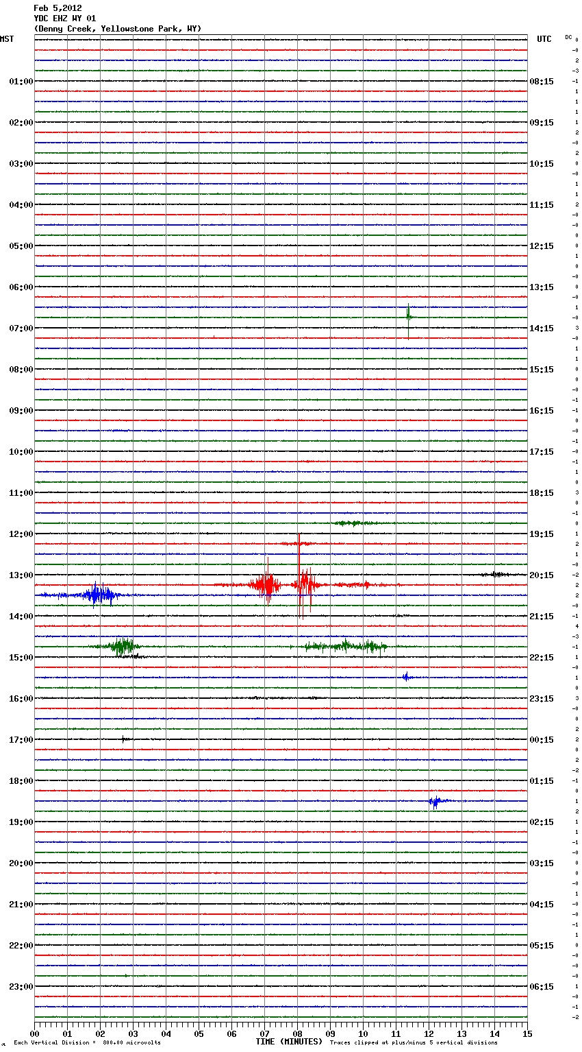582x1052 pixels.
Task: Click the DC column header
Action: tap(568, 37)
